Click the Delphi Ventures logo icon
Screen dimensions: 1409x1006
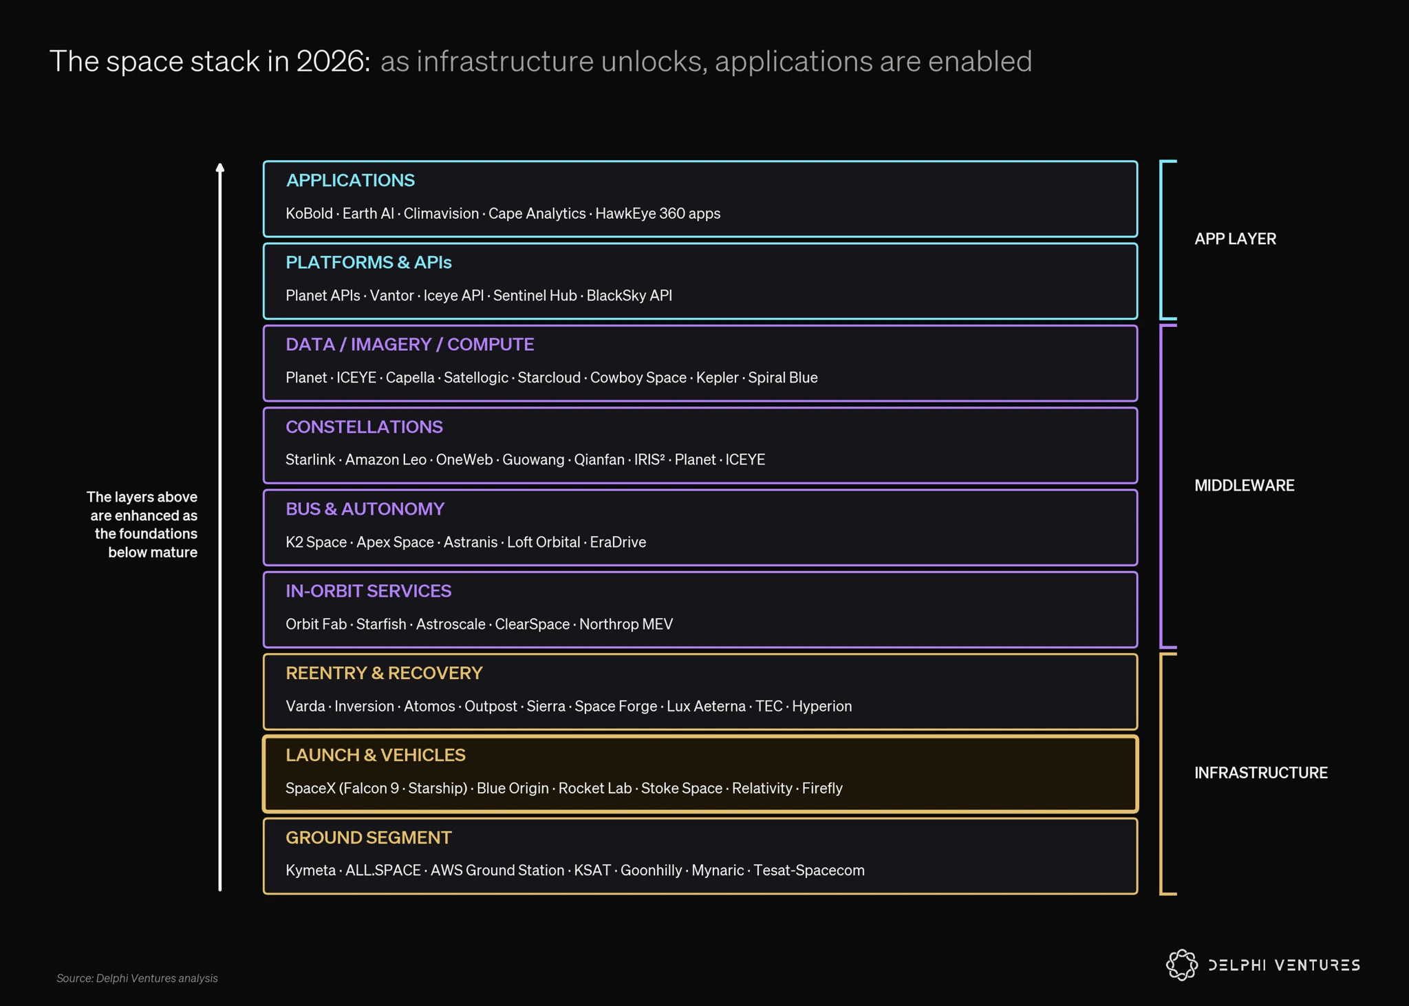pyautogui.click(x=1182, y=965)
